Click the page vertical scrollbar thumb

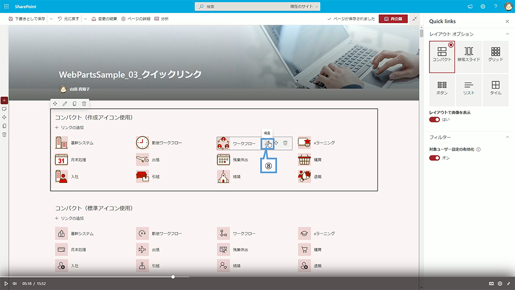[421, 33]
